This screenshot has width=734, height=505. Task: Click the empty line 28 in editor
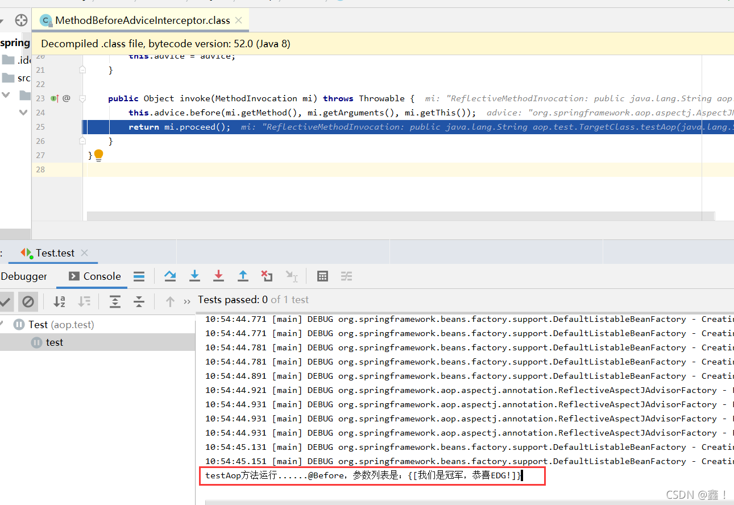coord(408,169)
